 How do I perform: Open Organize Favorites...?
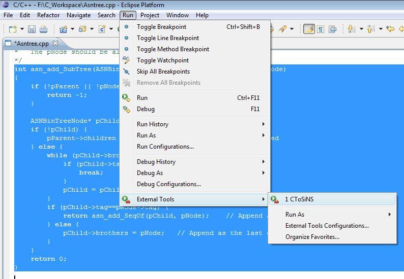tap(332, 237)
